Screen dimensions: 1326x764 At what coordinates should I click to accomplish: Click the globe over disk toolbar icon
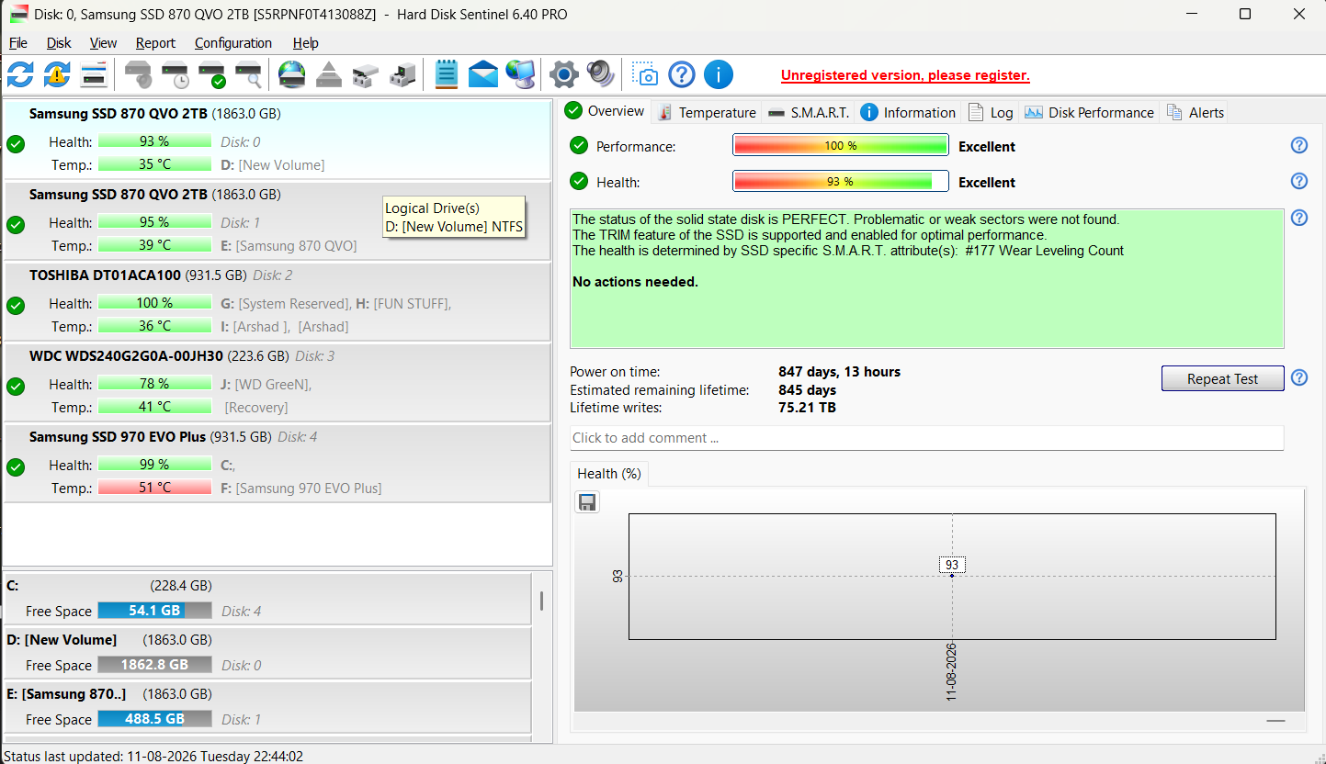click(x=292, y=74)
